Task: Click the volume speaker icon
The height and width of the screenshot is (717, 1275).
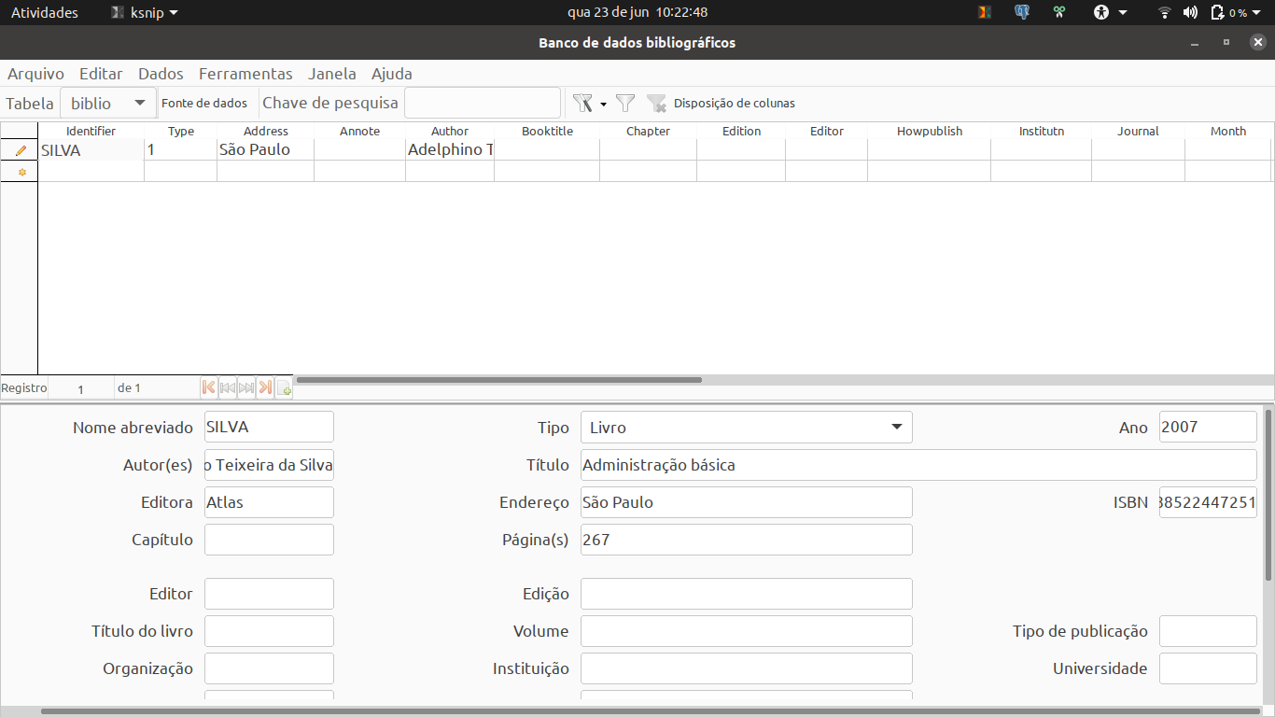Action: point(1190,12)
